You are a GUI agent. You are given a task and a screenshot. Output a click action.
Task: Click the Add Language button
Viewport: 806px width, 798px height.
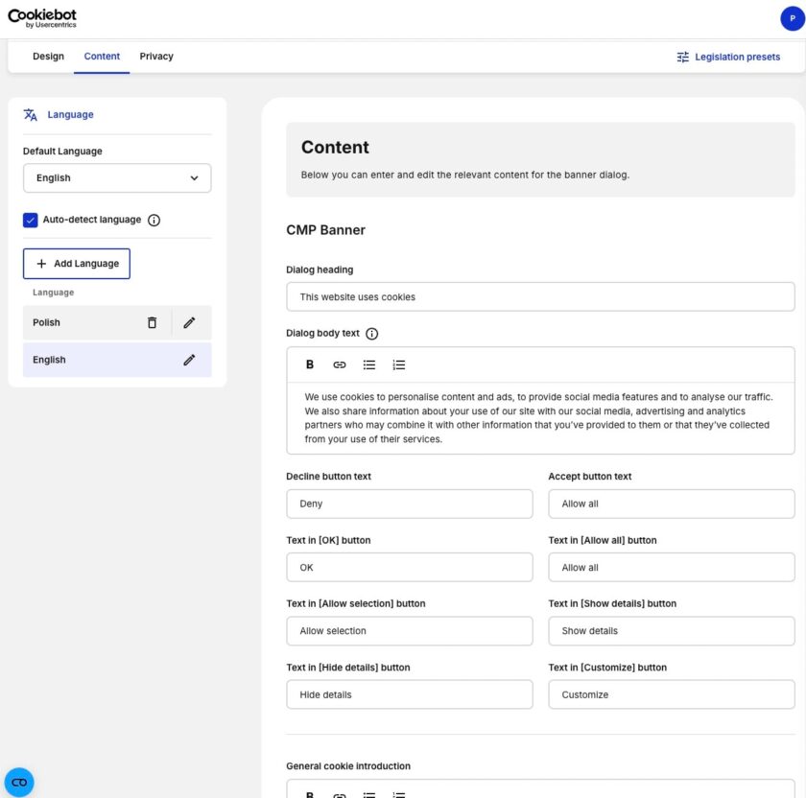point(77,264)
